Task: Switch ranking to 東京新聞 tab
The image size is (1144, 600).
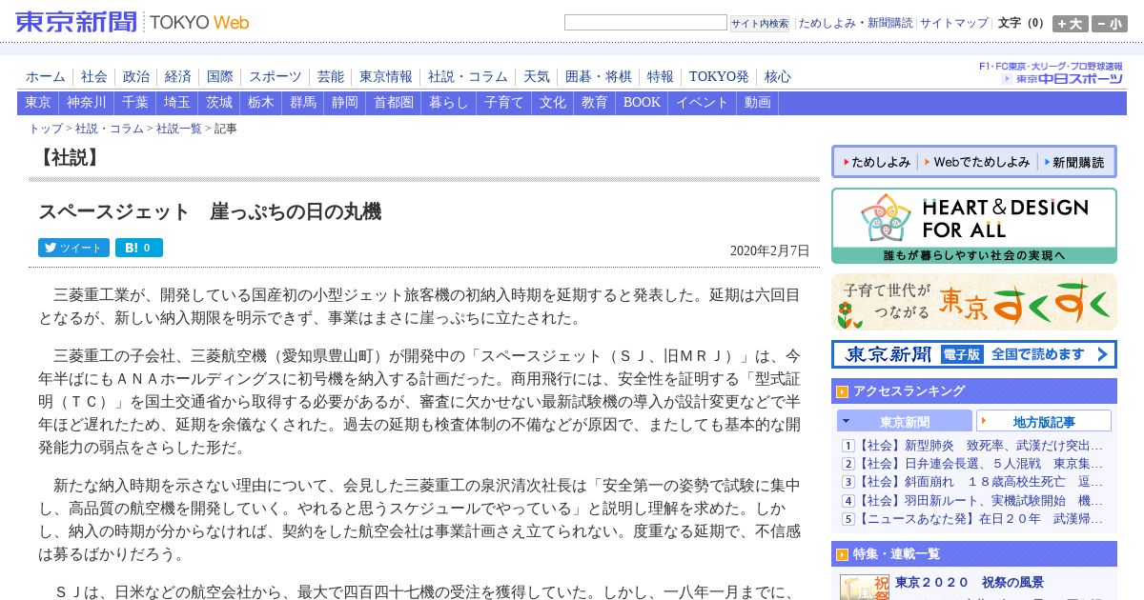Action: (x=905, y=421)
